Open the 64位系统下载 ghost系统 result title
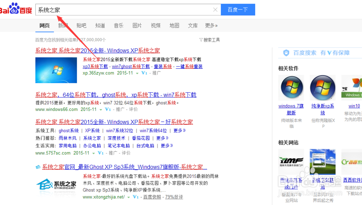 [x=116, y=95]
